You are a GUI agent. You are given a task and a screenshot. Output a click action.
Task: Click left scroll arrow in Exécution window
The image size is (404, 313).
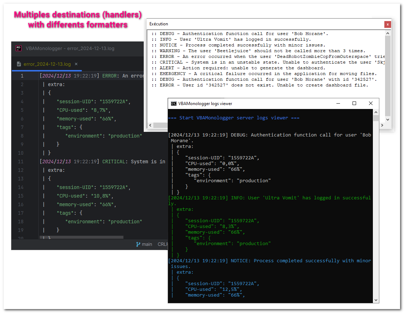coord(150,125)
